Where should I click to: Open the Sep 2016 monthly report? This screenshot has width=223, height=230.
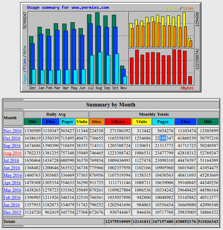[12, 146]
